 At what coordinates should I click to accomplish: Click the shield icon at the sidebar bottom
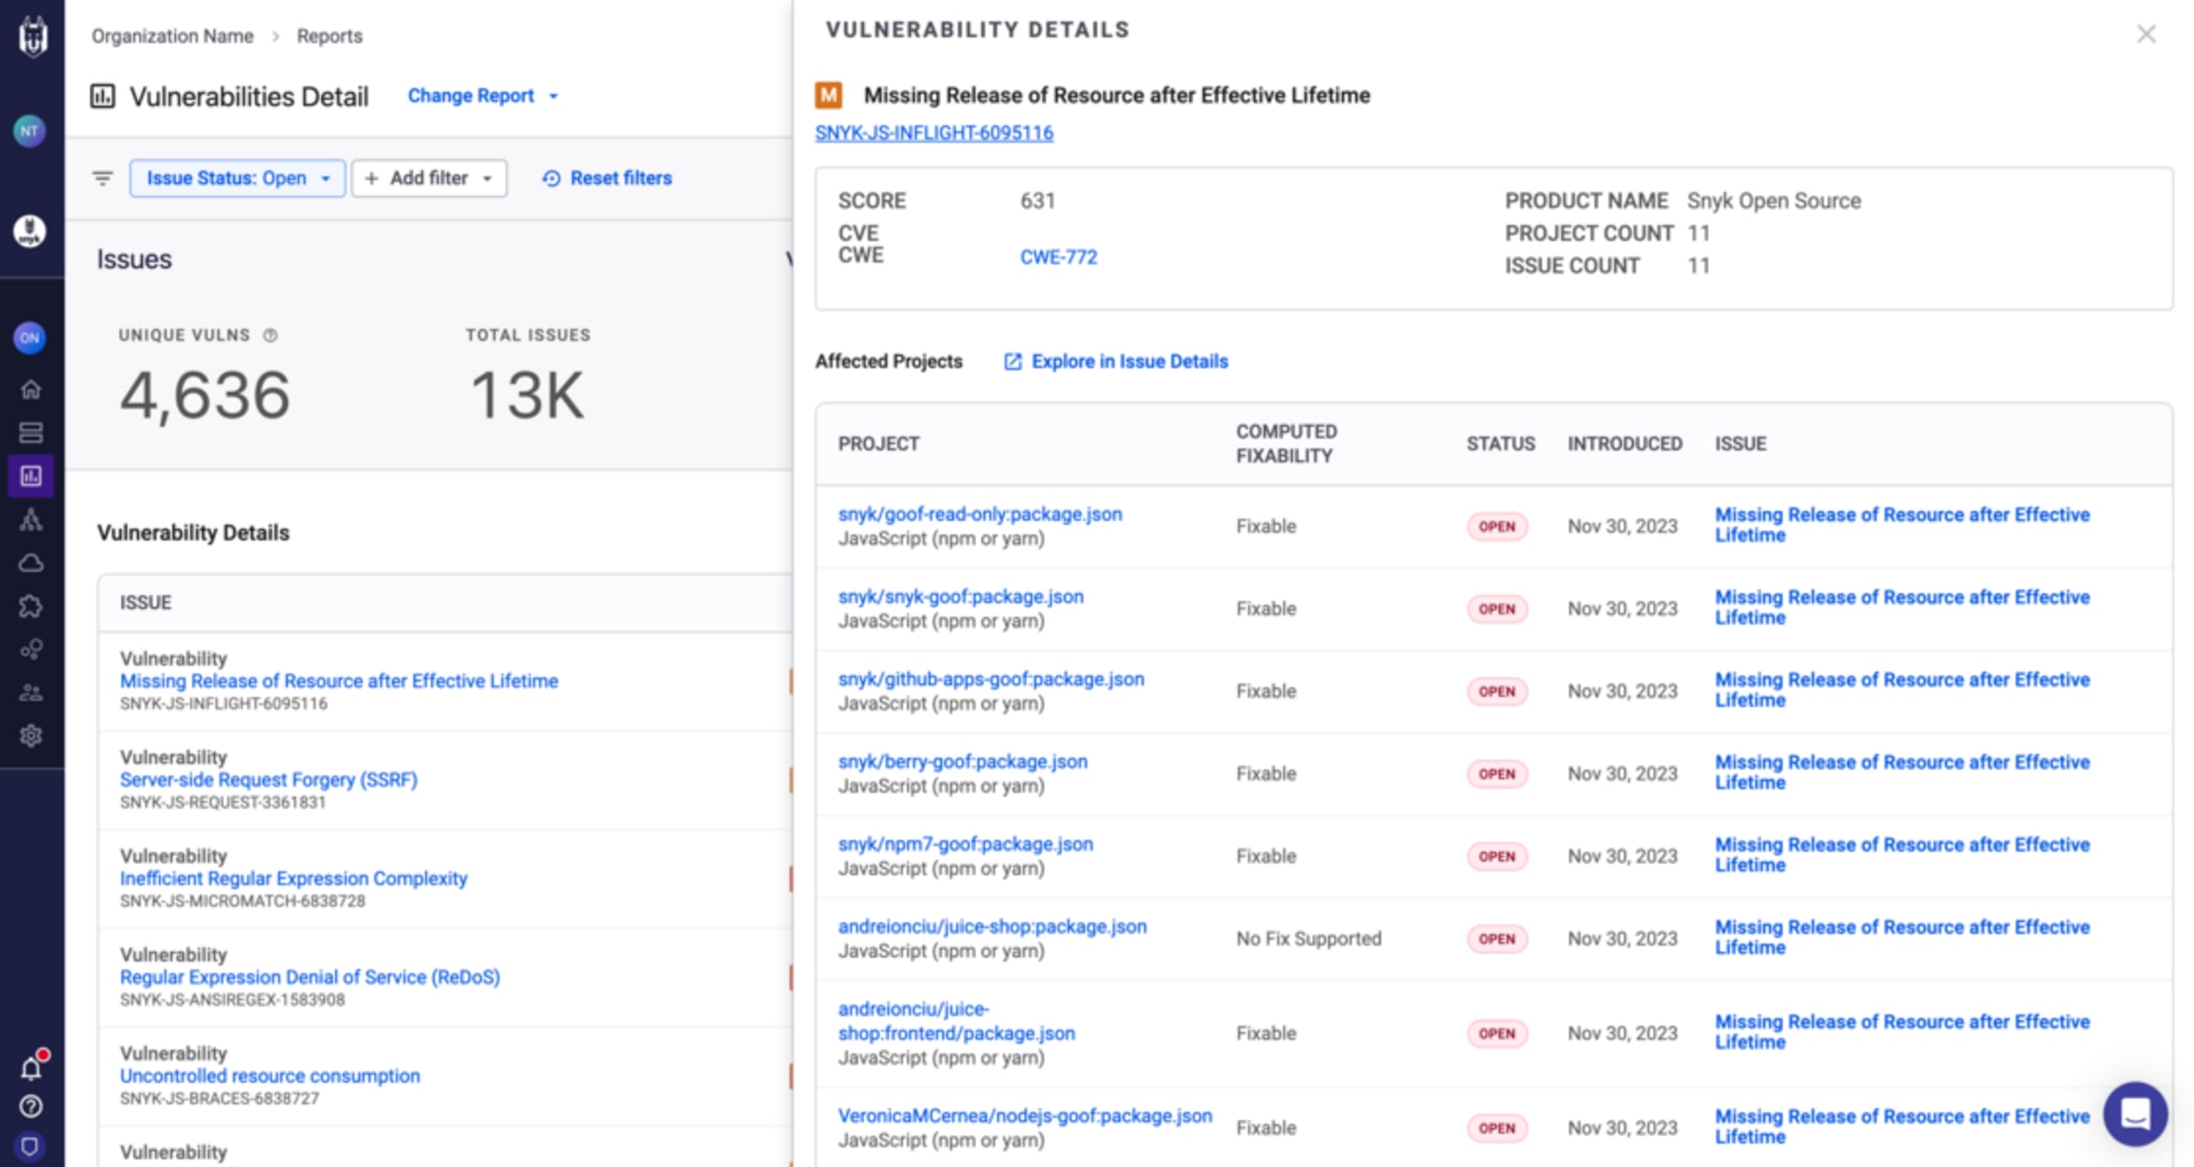tap(30, 1146)
